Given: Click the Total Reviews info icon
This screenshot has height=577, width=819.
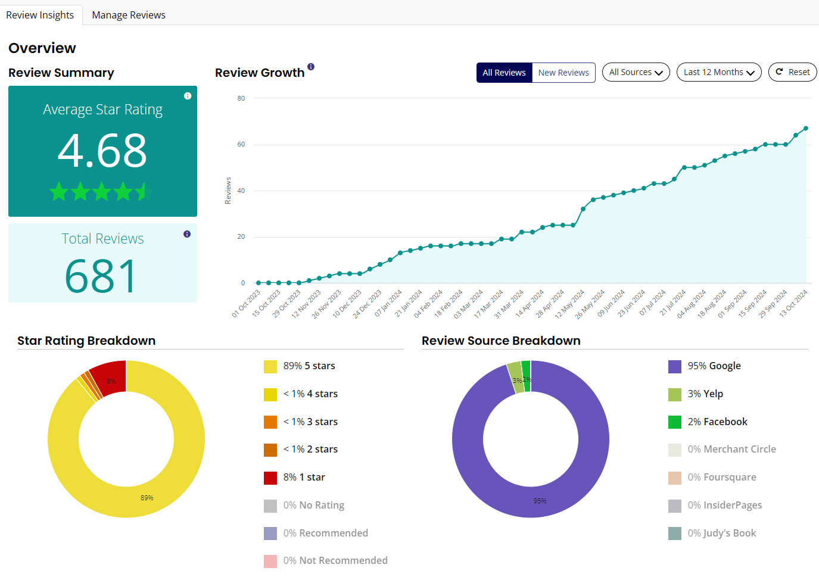Looking at the screenshot, I should 187,234.
